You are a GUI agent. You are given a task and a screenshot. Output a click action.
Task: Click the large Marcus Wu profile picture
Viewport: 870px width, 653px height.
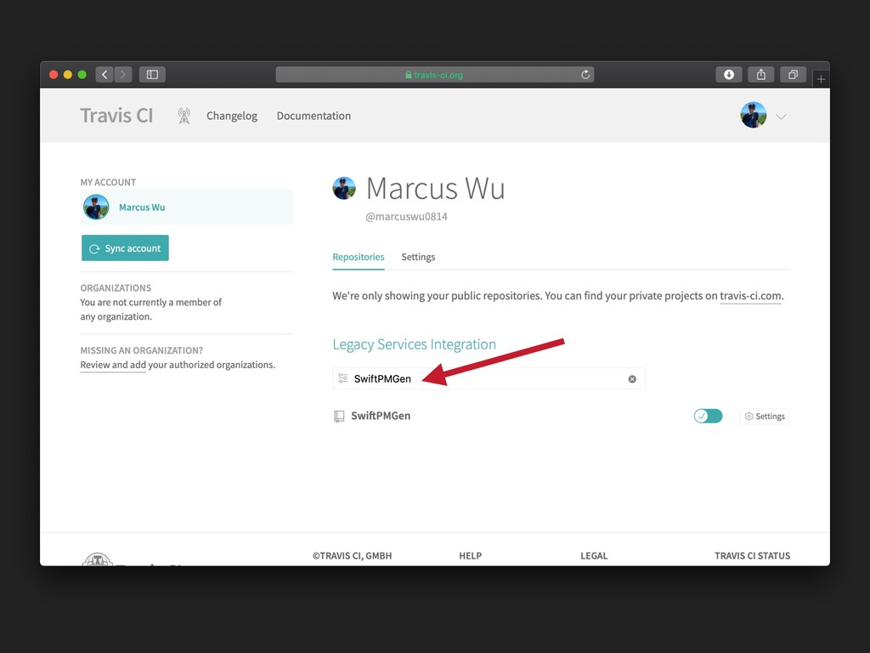point(344,188)
